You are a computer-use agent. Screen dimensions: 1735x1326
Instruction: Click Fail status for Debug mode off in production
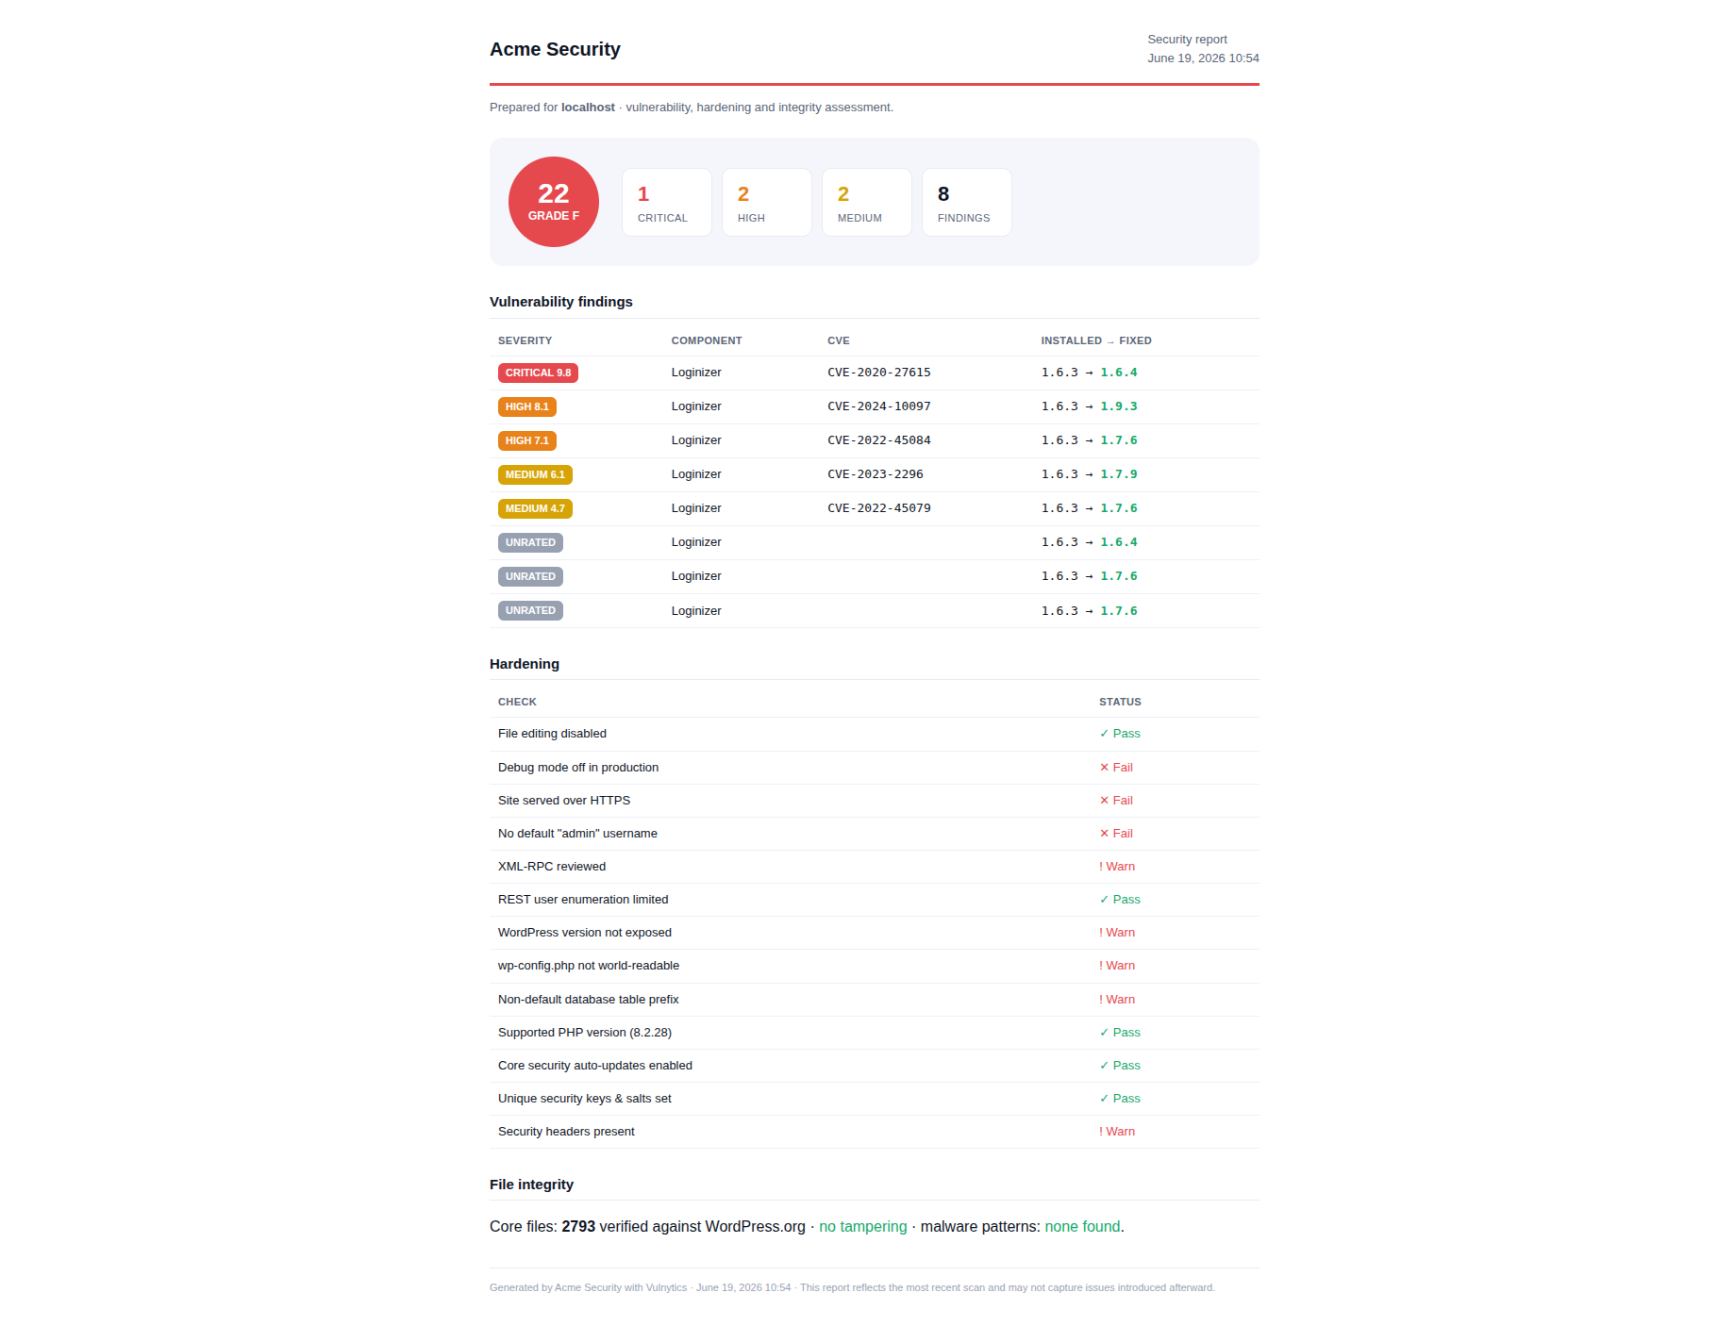[1116, 768]
